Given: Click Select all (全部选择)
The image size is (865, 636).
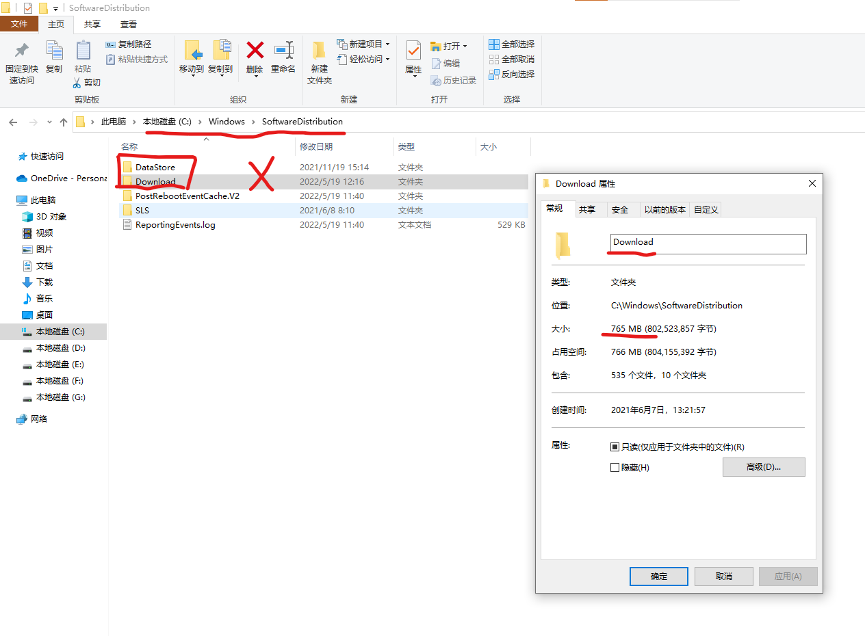Looking at the screenshot, I should coord(511,44).
